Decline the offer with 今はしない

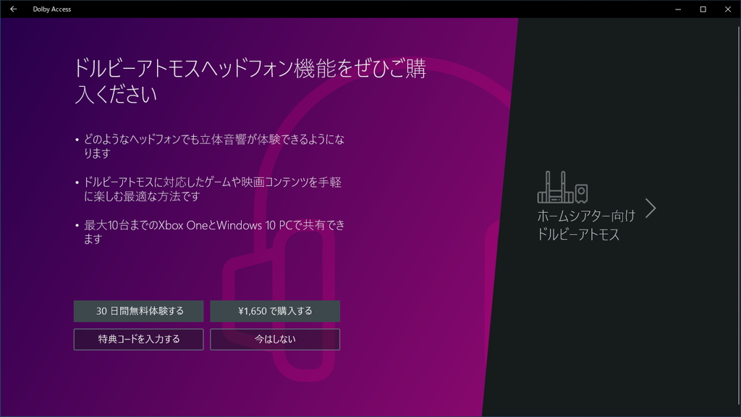(275, 339)
